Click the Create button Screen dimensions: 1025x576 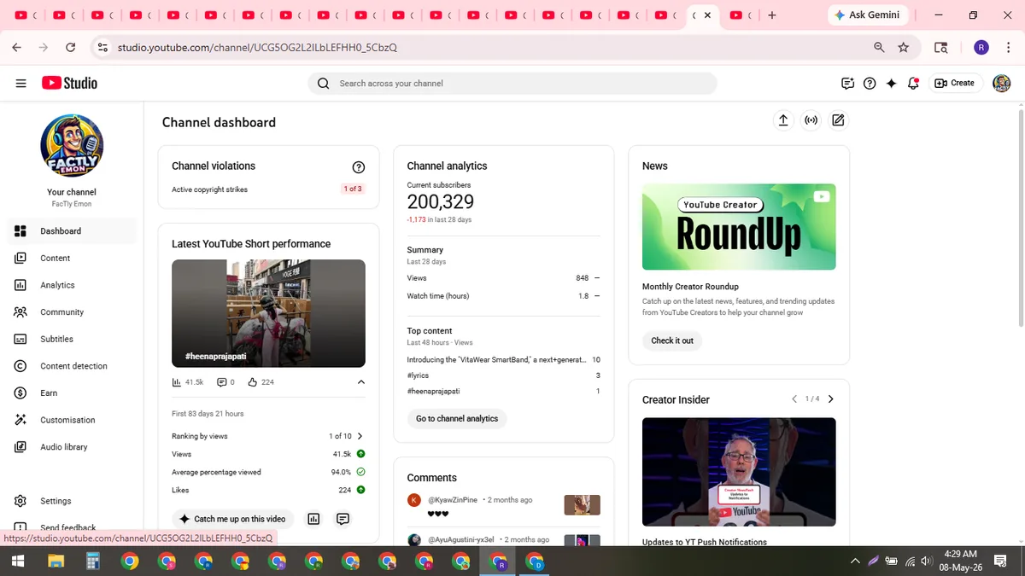click(x=954, y=83)
